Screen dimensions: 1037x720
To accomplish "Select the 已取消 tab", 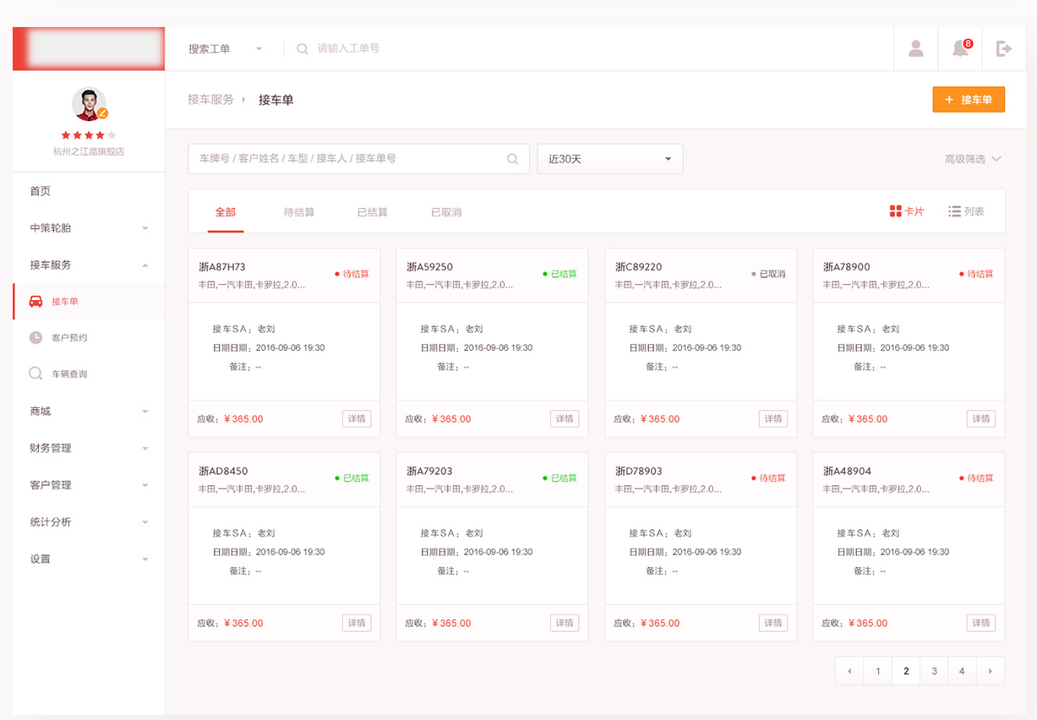I will pos(446,212).
